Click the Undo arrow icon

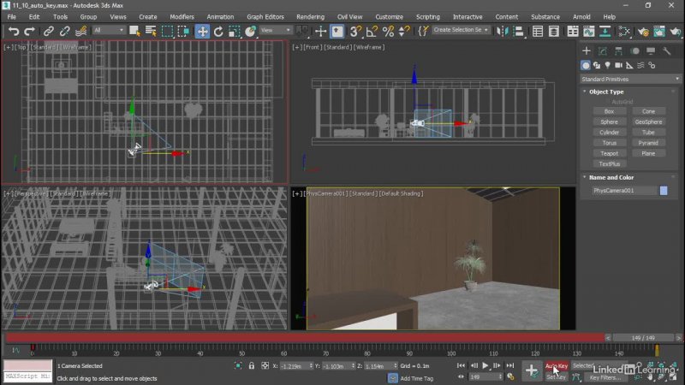(x=14, y=31)
